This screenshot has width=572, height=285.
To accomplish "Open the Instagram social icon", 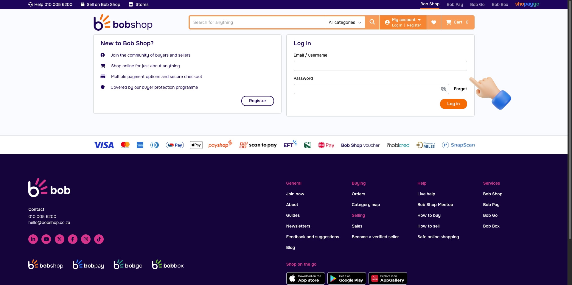I will point(86,239).
